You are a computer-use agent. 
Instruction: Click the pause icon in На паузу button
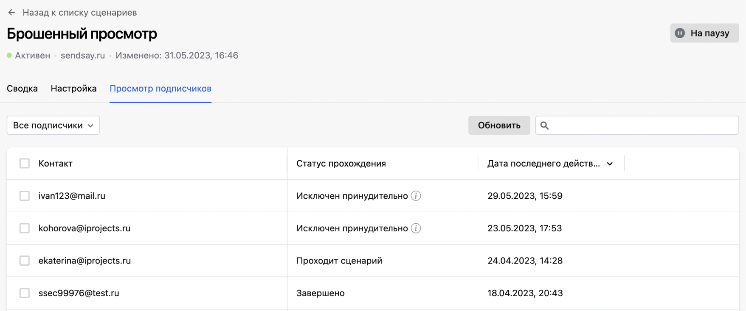(680, 33)
